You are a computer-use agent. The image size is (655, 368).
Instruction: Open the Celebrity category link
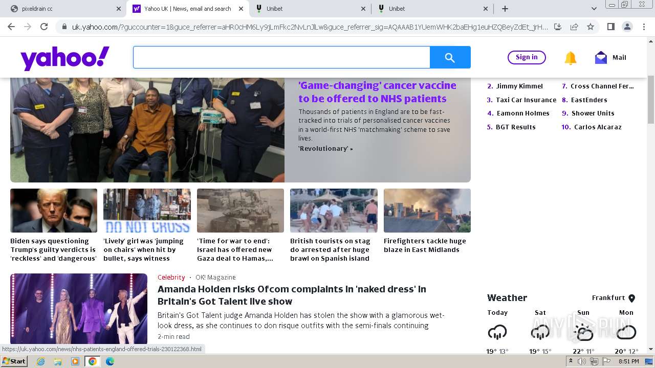click(x=171, y=277)
